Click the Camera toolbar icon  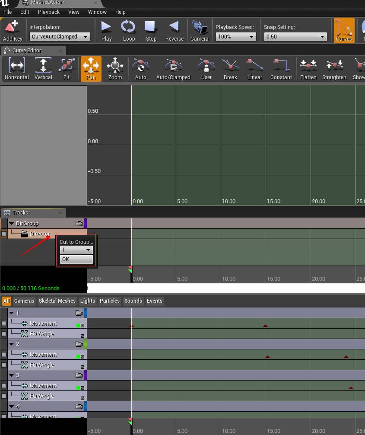[x=199, y=31]
